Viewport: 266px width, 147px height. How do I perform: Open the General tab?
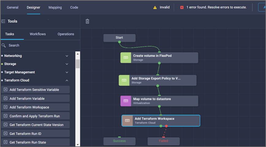13,7
